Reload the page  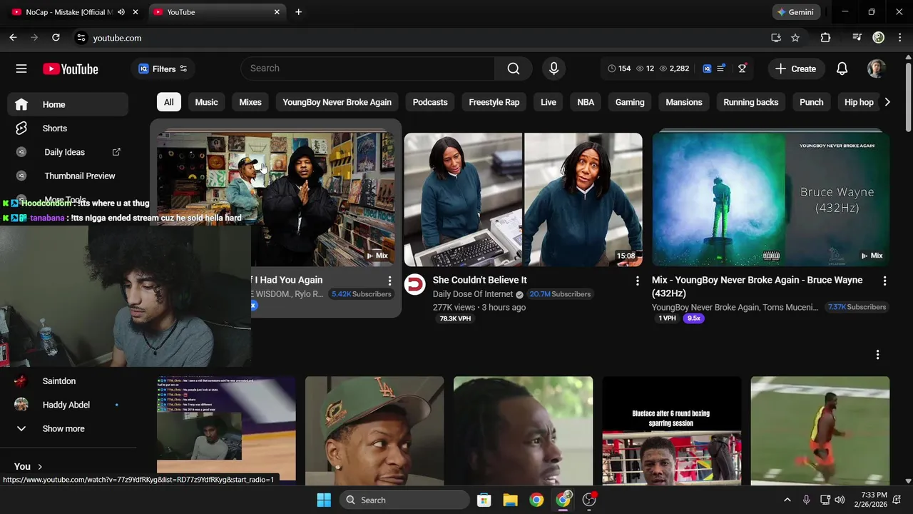pyautogui.click(x=56, y=38)
